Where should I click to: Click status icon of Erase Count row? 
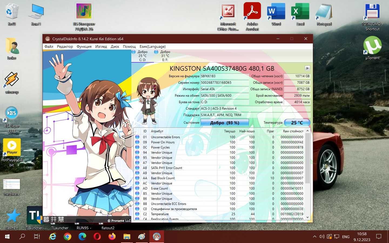coord(137,188)
